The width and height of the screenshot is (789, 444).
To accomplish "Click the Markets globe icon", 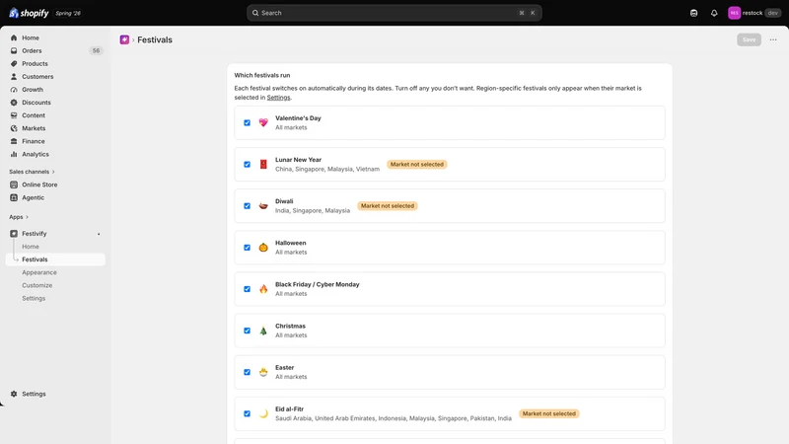I will pos(14,128).
